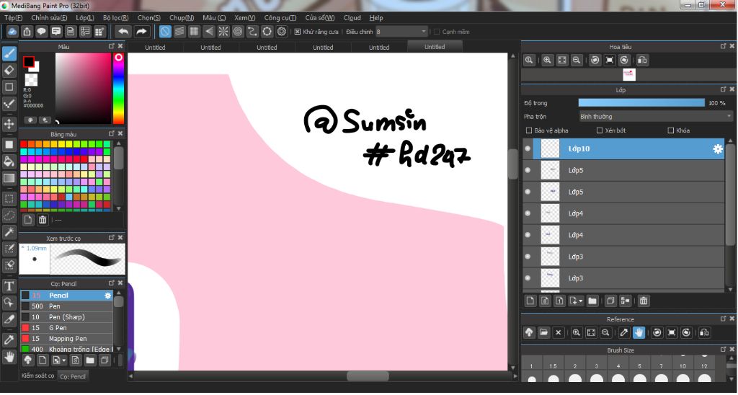The height and width of the screenshot is (395, 738).
Task: Select the Eyedropper tool in left toolbar
Action: [9, 339]
